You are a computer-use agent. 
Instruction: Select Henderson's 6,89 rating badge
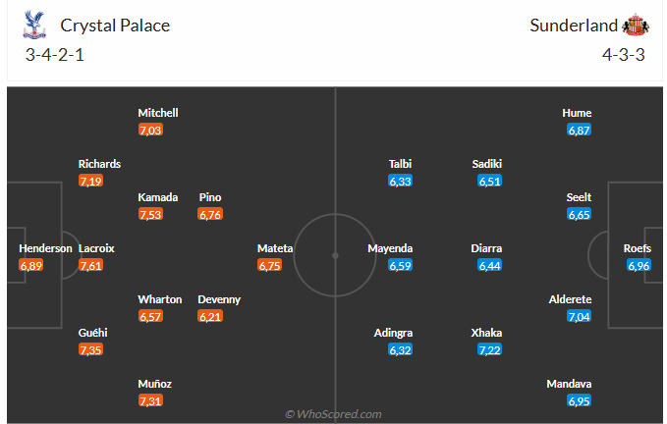pos(32,265)
